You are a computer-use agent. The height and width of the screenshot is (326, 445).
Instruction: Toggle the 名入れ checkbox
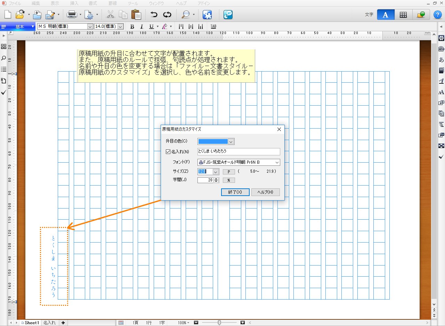[x=168, y=152]
